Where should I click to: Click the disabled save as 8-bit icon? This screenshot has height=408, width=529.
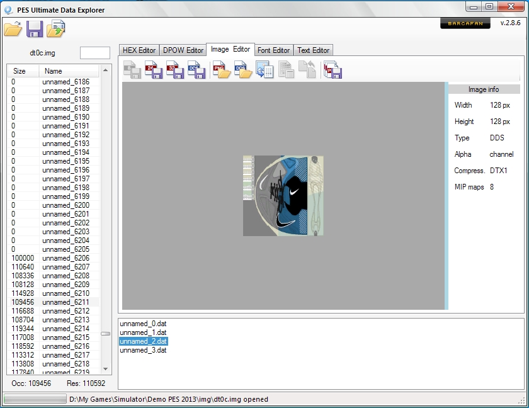(132, 69)
